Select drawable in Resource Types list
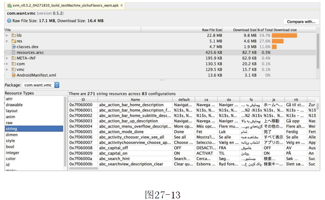Image resolution: width=325 pixels, height=200 pixels. 15,105
